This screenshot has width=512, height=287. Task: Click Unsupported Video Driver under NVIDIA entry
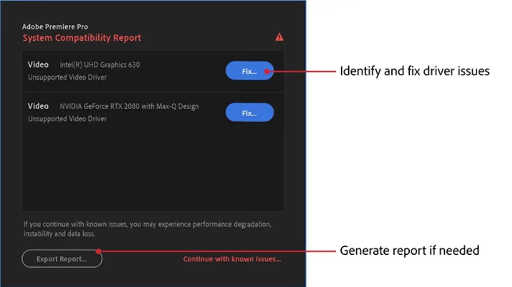(x=67, y=119)
